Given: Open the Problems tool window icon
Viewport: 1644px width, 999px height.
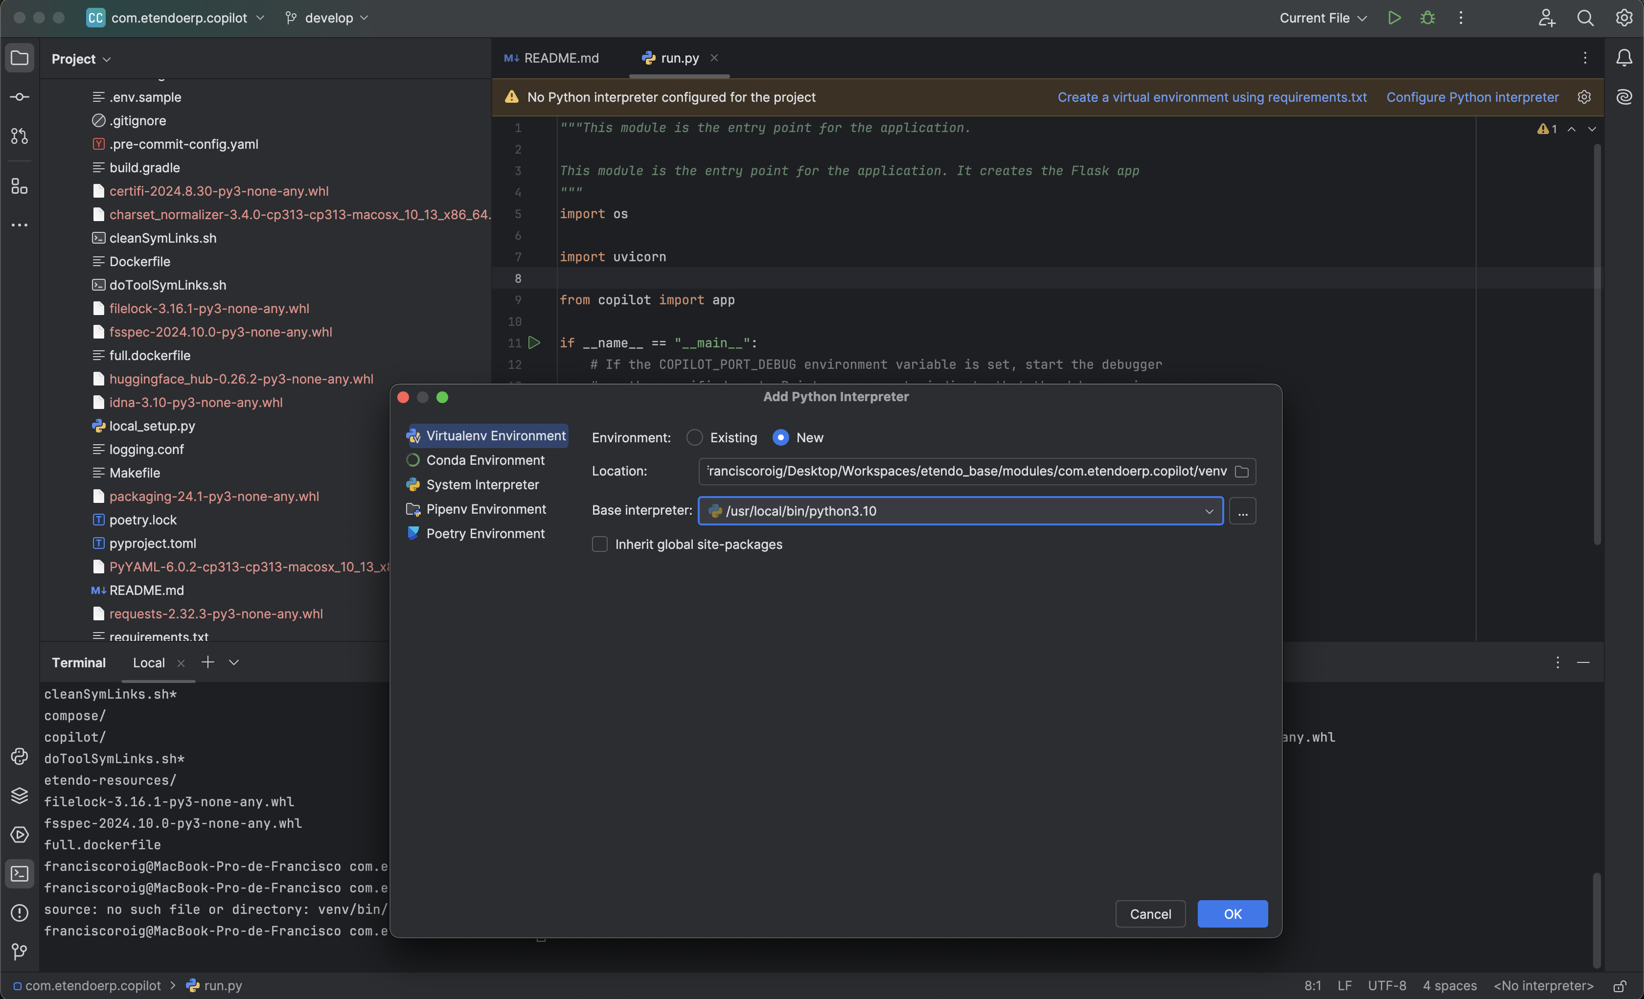Looking at the screenshot, I should [20, 912].
